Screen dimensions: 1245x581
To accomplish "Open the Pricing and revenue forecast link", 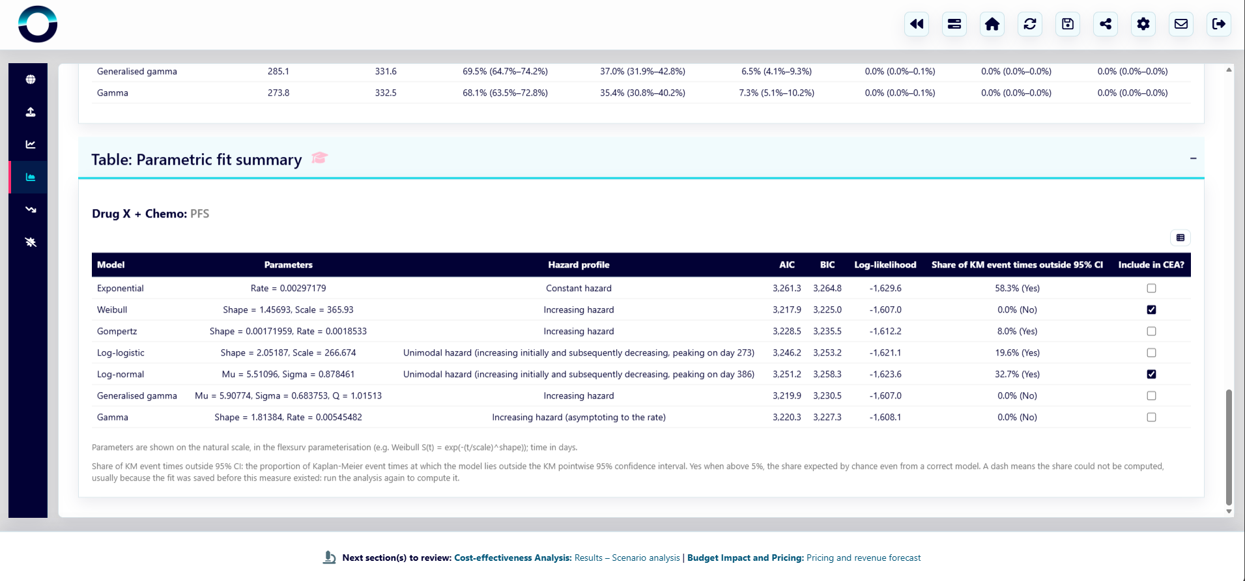I will 863,558.
